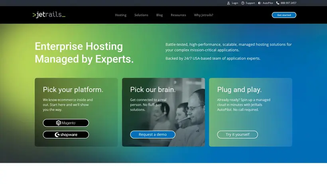
Task: Click the 'Battle-tested, high-performance' paragraph
Action: (229, 47)
